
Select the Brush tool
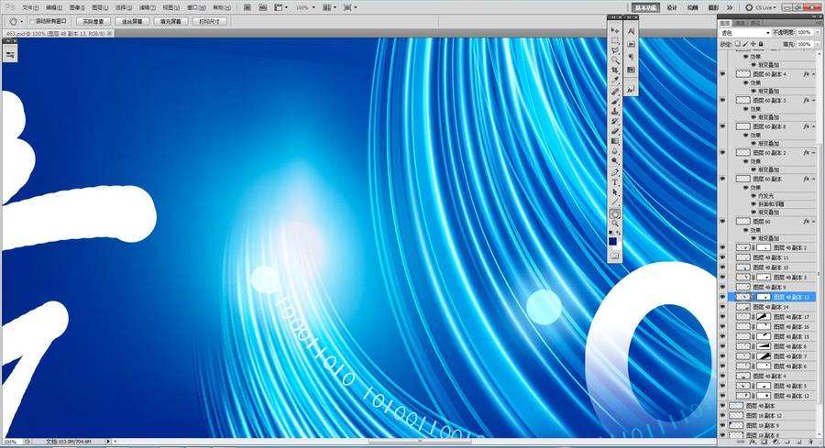[x=614, y=102]
